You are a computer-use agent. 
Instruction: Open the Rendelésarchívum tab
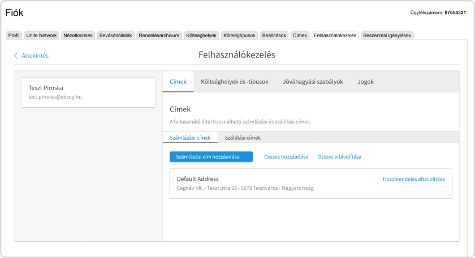pos(159,35)
